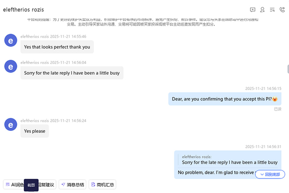This screenshot has height=193, width=289.
Task: Click the 回到底部 back-to-bottom button
Action: (270, 174)
